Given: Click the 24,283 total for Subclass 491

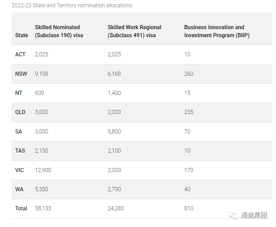Looking at the screenshot, I should [x=116, y=208].
